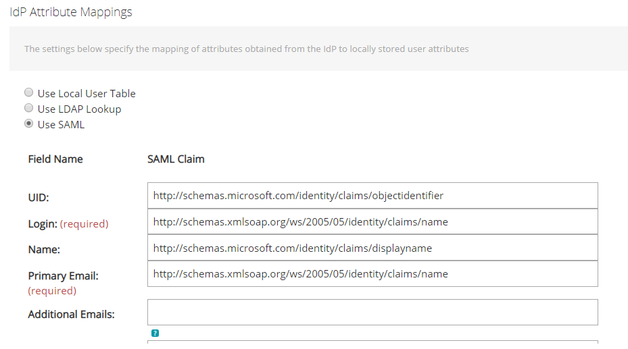
Task: Click the "Use Local User Table" label text
Action: click(87, 94)
